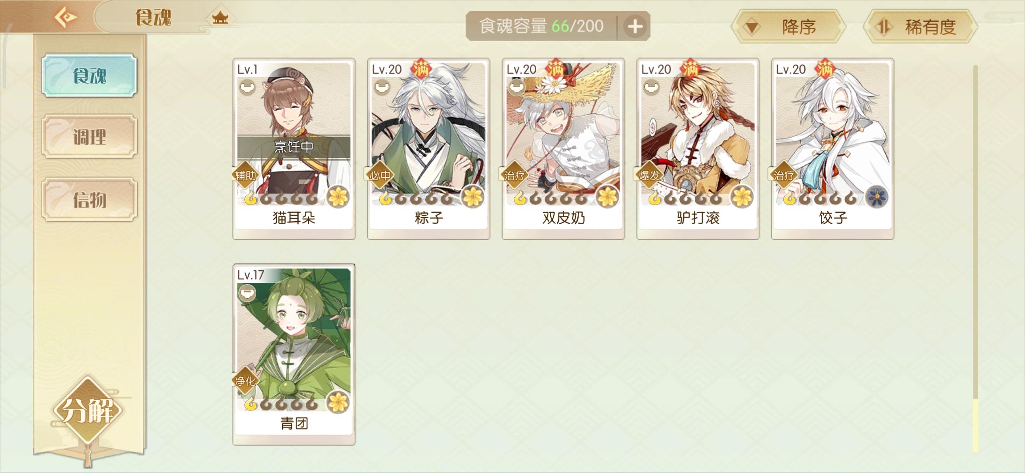Click the 分解 button
The width and height of the screenshot is (1025, 473).
(88, 410)
